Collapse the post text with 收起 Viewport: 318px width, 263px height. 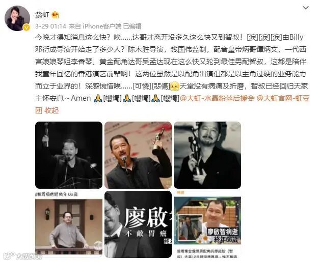tap(51, 110)
